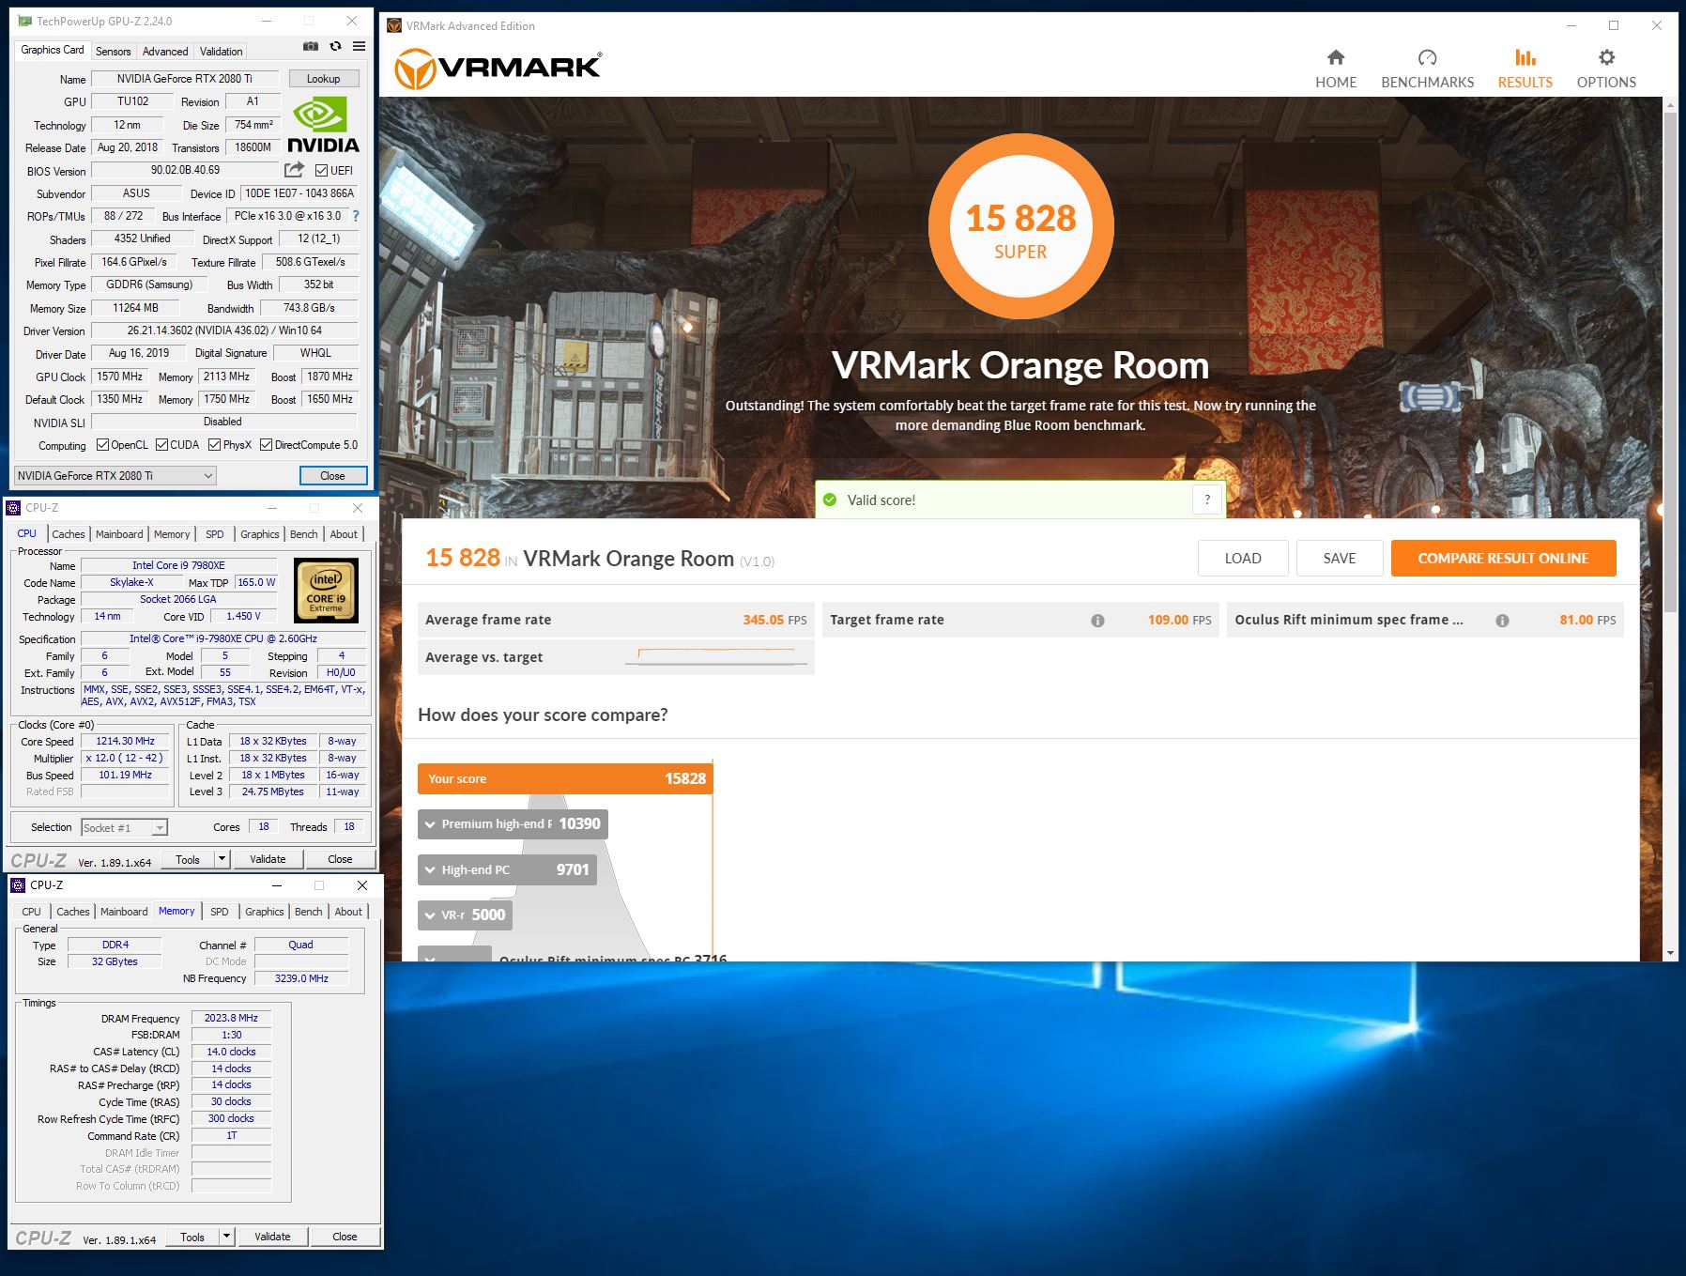Open the VRMark BENCHMARKS gauge icon

point(1427,57)
